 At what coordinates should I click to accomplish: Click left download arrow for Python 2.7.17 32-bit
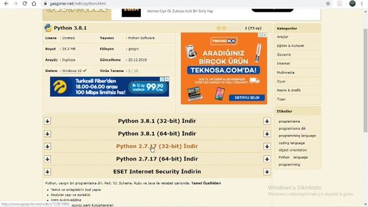pyautogui.click(x=47, y=147)
